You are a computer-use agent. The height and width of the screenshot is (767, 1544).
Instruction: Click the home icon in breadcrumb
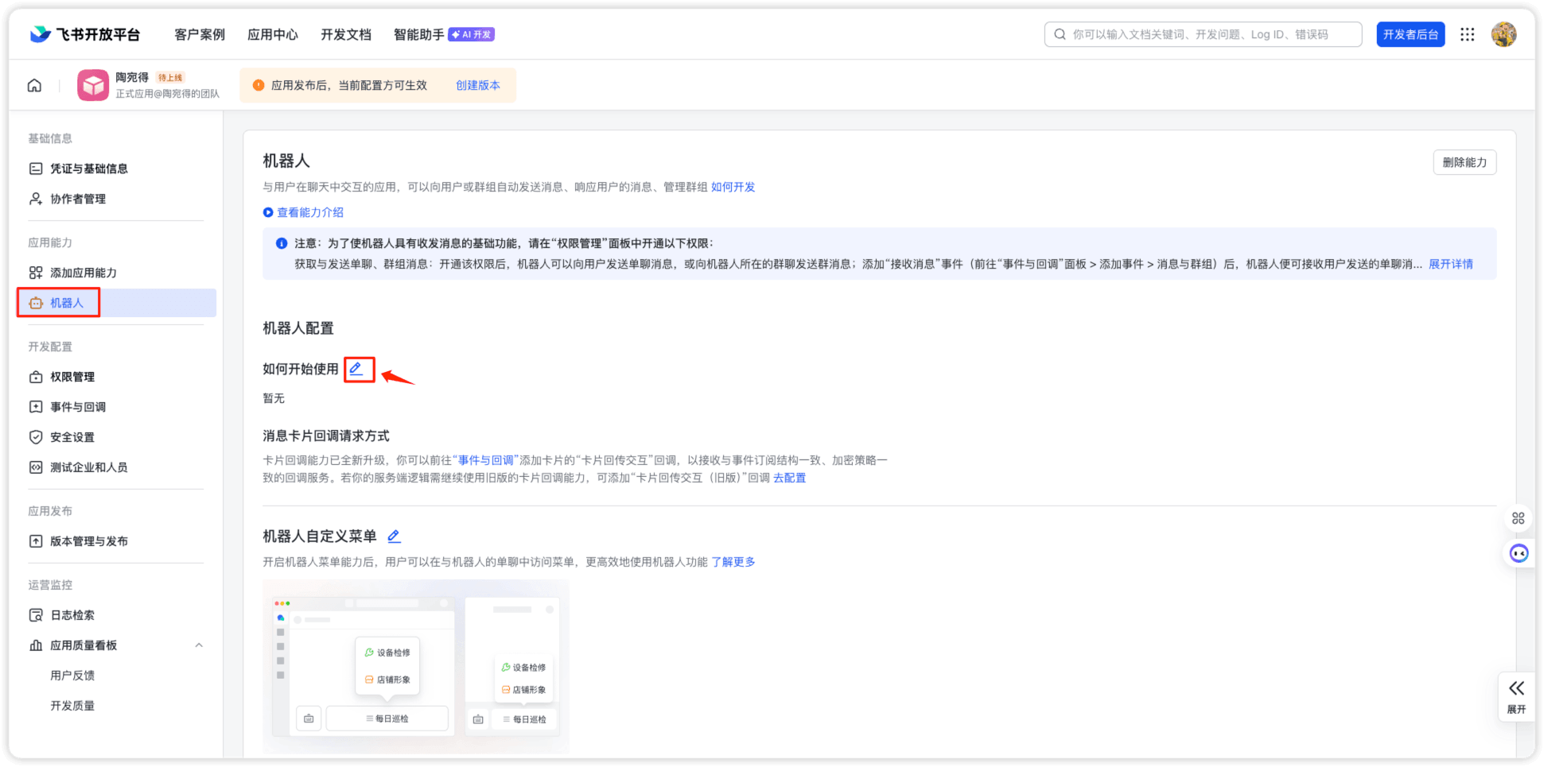[x=34, y=85]
